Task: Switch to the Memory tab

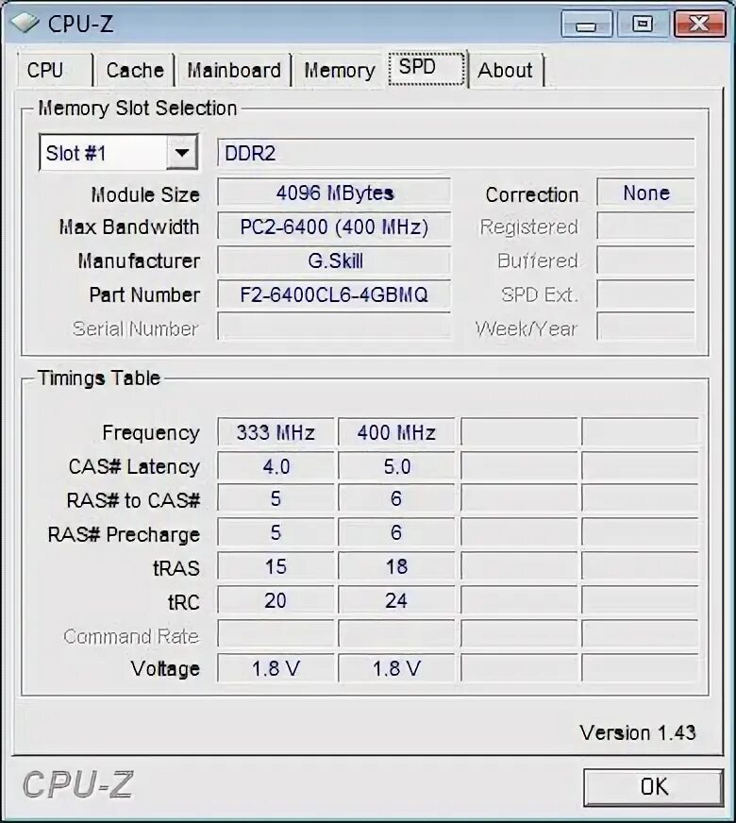Action: (340, 70)
